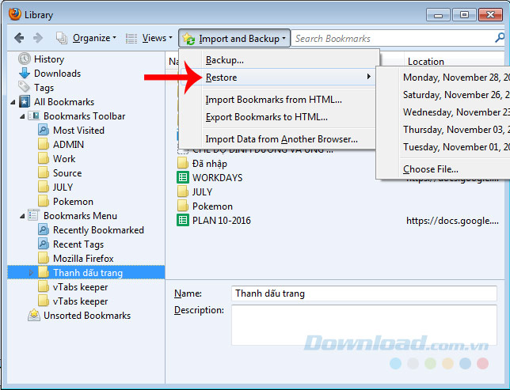
Task: Open the Views dropdown
Action: pos(149,38)
